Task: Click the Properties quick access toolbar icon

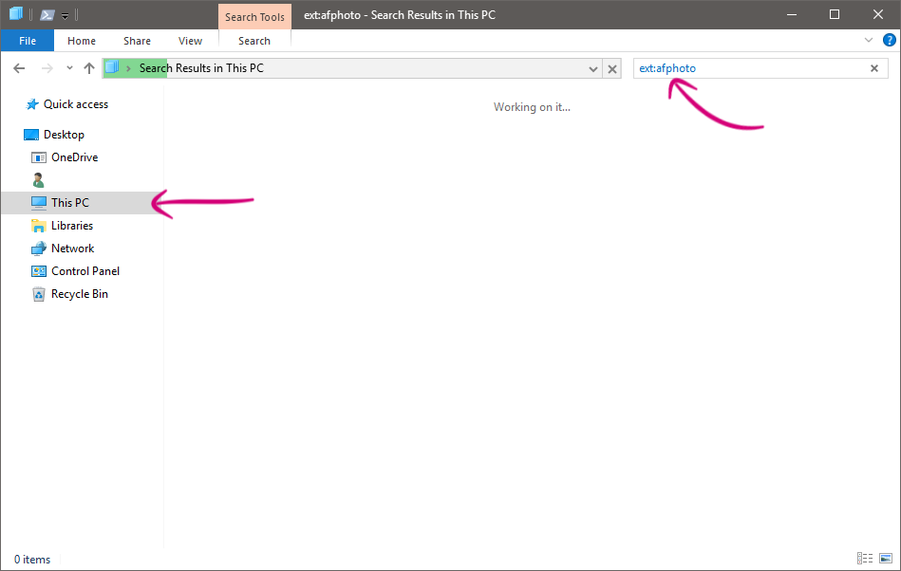Action: click(47, 15)
